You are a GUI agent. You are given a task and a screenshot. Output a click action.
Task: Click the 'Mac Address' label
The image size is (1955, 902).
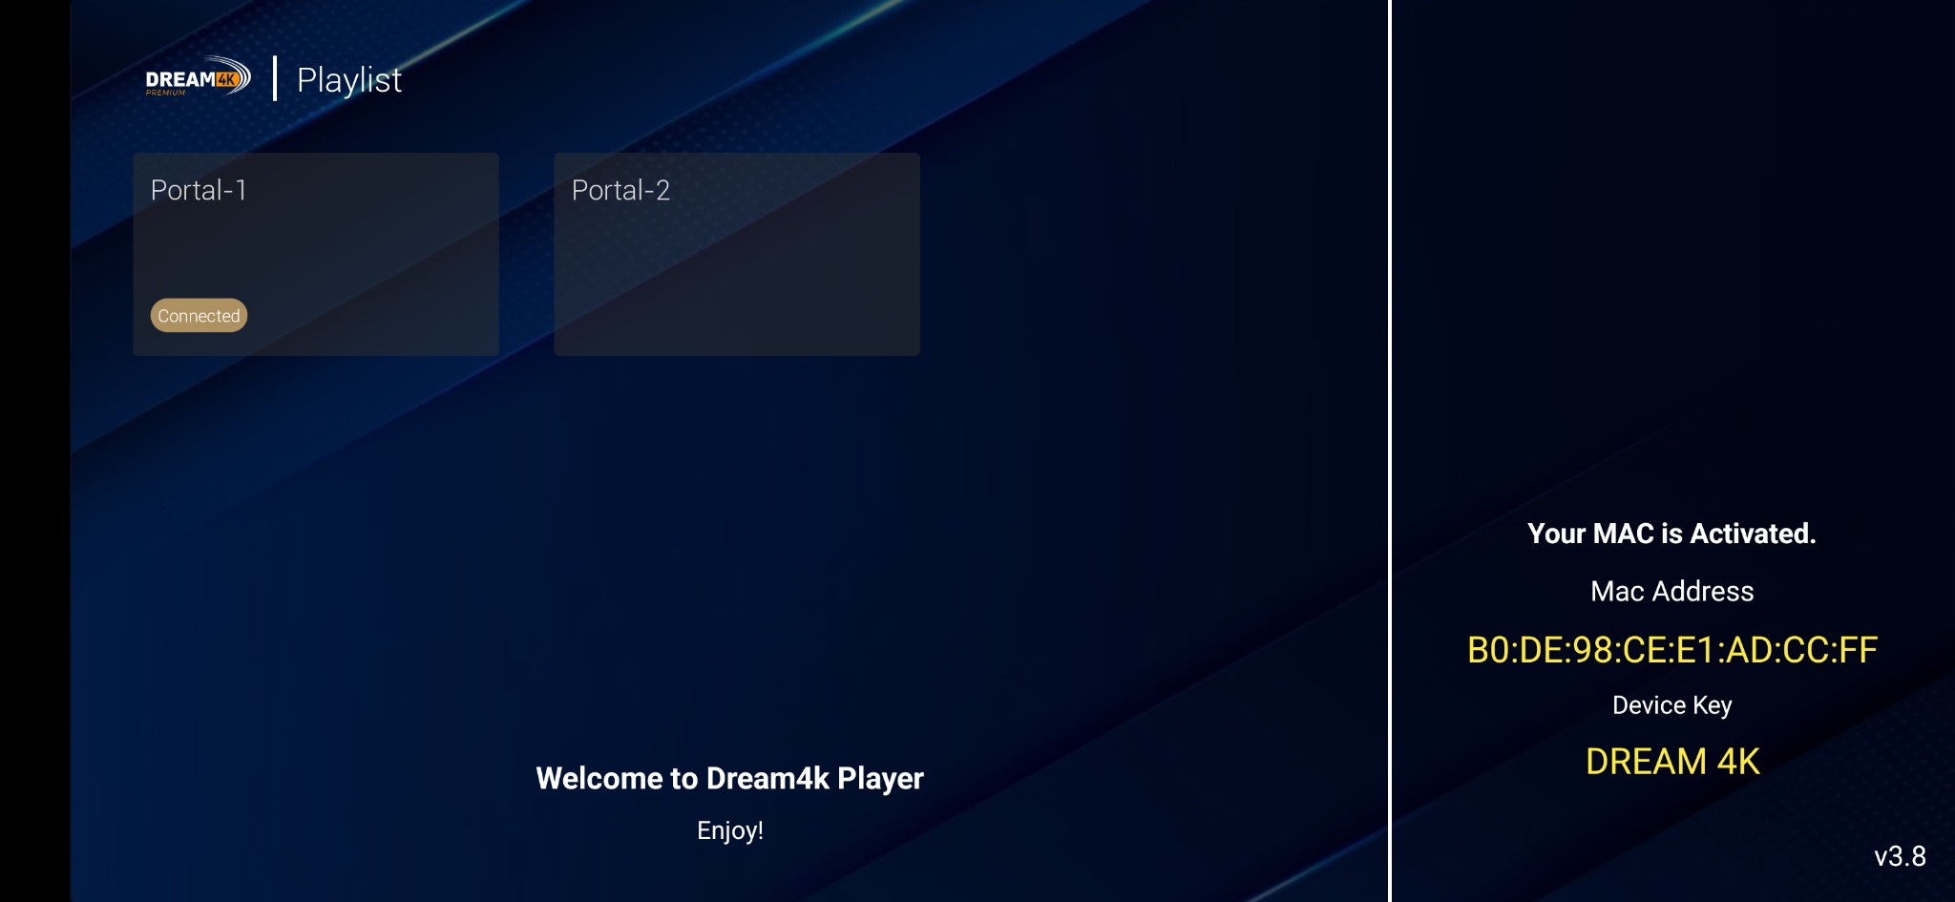1672,592
